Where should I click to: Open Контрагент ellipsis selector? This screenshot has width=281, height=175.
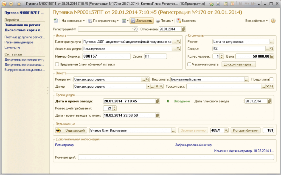(143, 79)
